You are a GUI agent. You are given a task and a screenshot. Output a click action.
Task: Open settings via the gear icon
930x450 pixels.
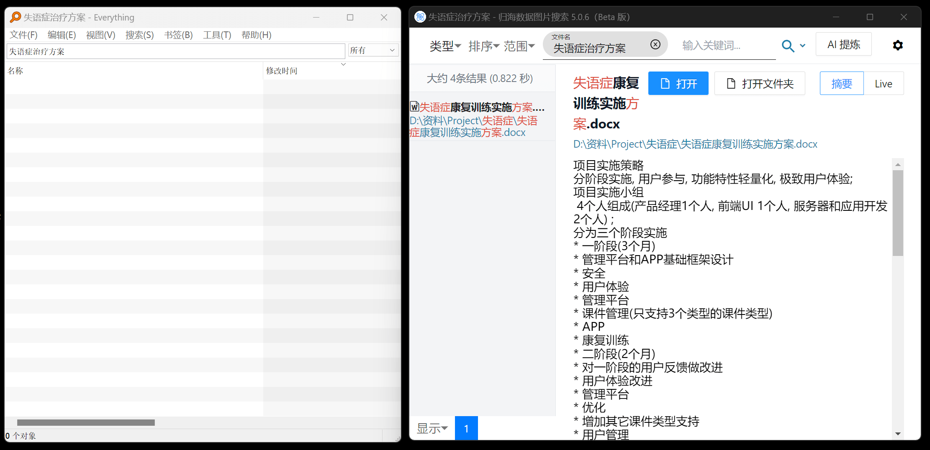click(898, 45)
